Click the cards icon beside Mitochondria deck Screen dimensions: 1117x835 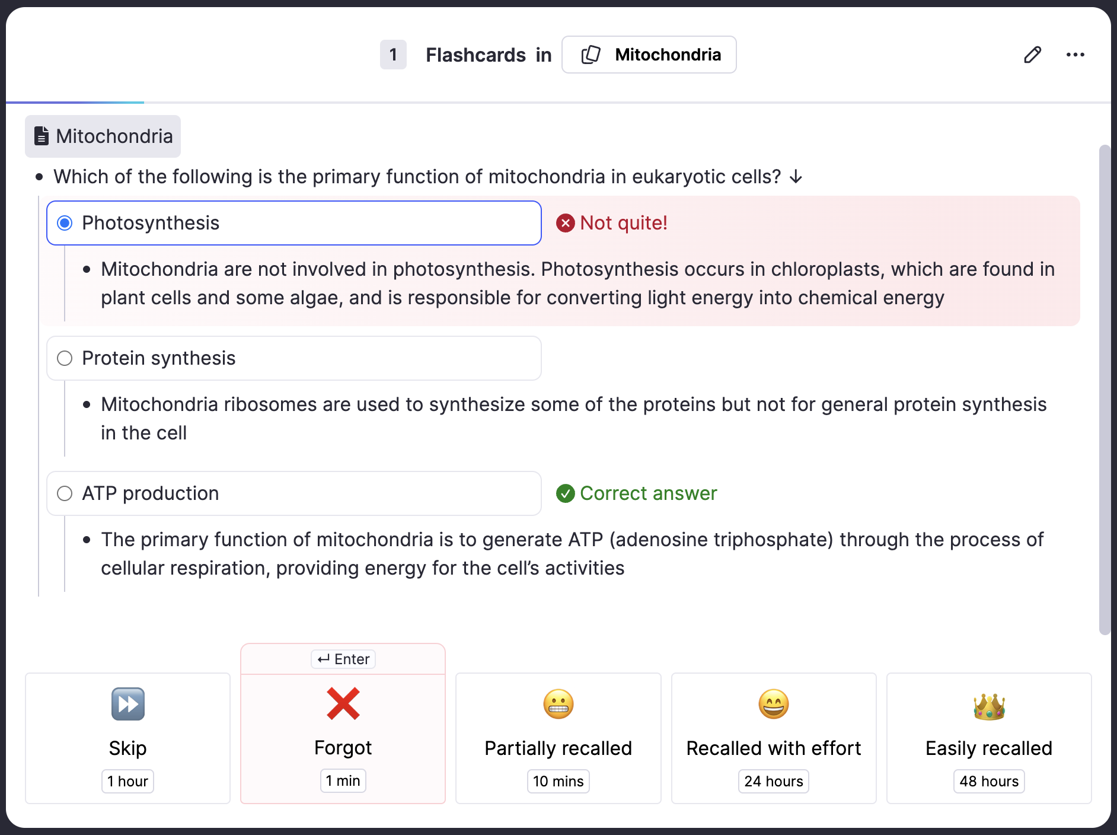click(x=591, y=55)
